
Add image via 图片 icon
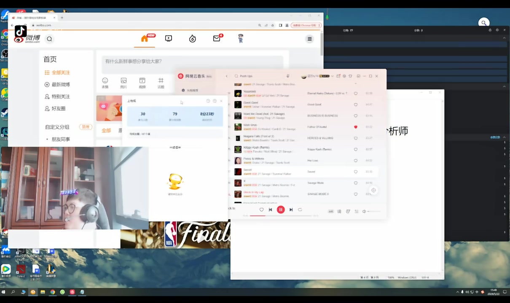[123, 82]
